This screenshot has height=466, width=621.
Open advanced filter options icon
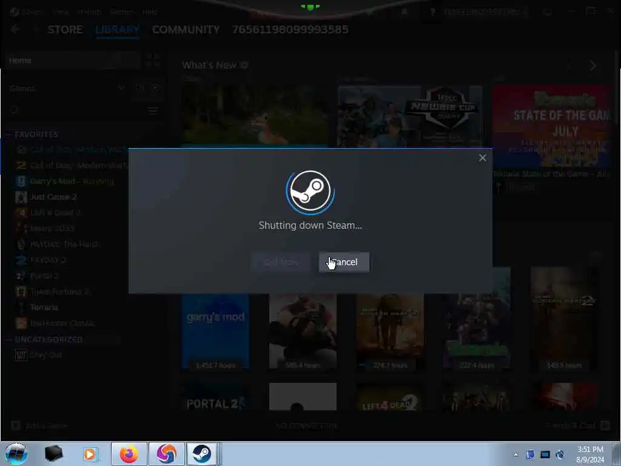153,110
